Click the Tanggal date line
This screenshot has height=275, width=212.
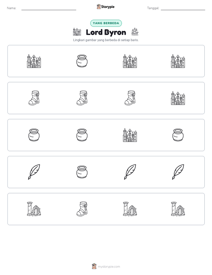(183, 8)
